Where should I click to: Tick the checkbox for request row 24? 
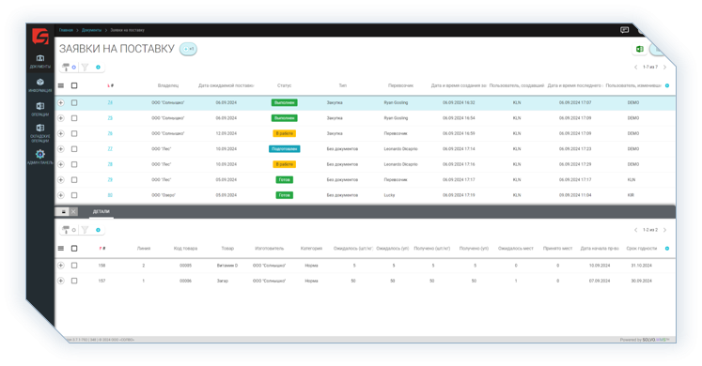click(x=74, y=103)
